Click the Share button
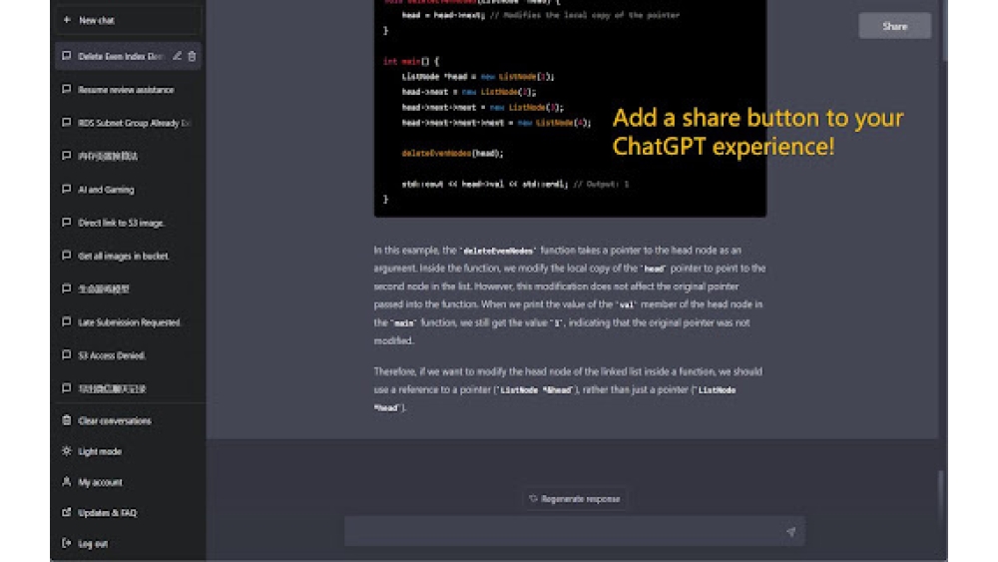 [894, 26]
